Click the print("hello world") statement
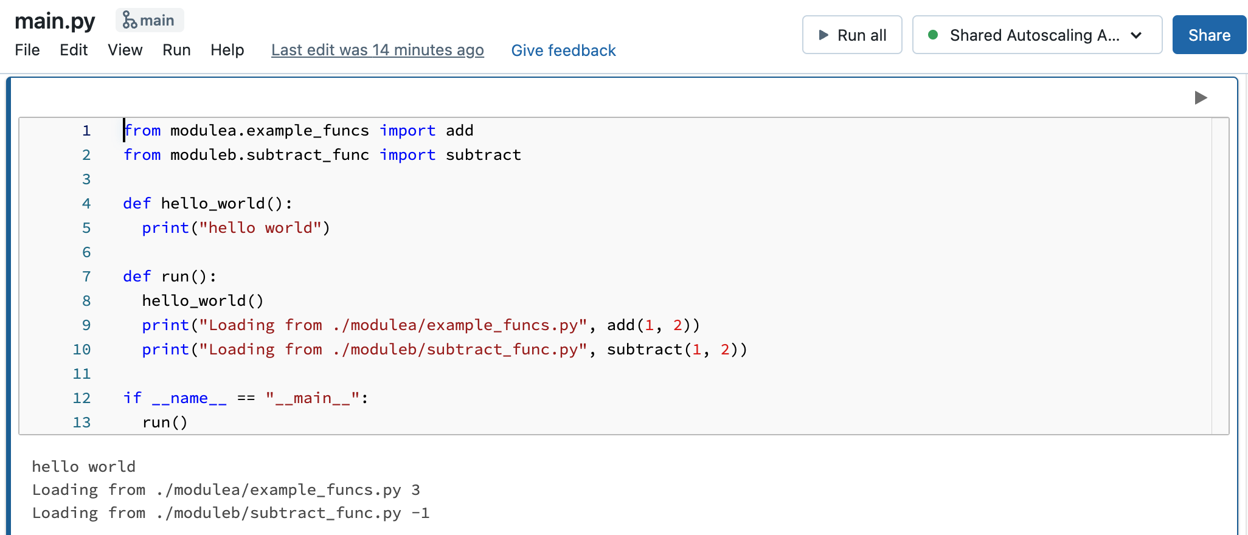 [x=236, y=227]
